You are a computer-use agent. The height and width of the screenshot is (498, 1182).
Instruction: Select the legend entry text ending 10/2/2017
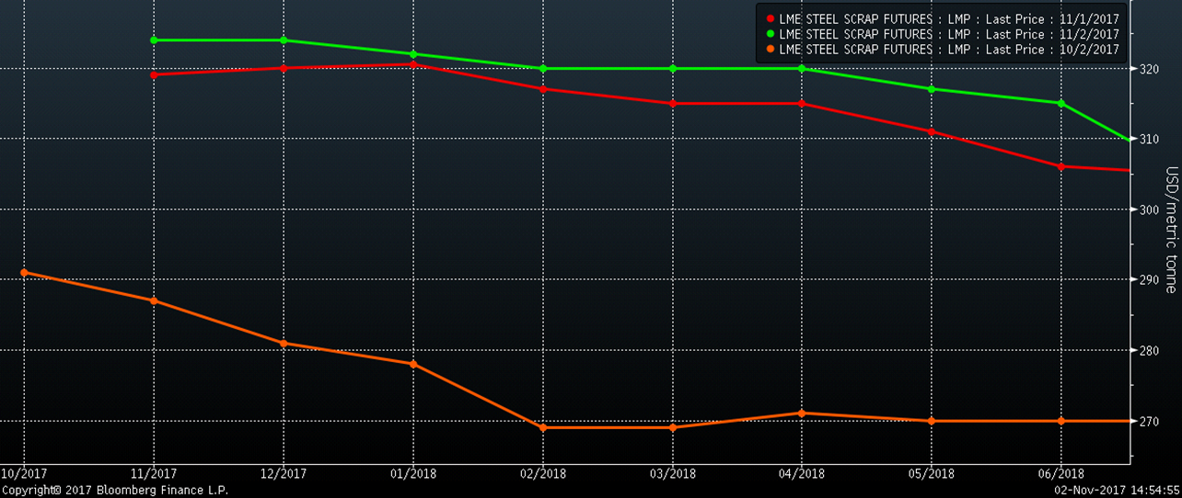point(948,49)
